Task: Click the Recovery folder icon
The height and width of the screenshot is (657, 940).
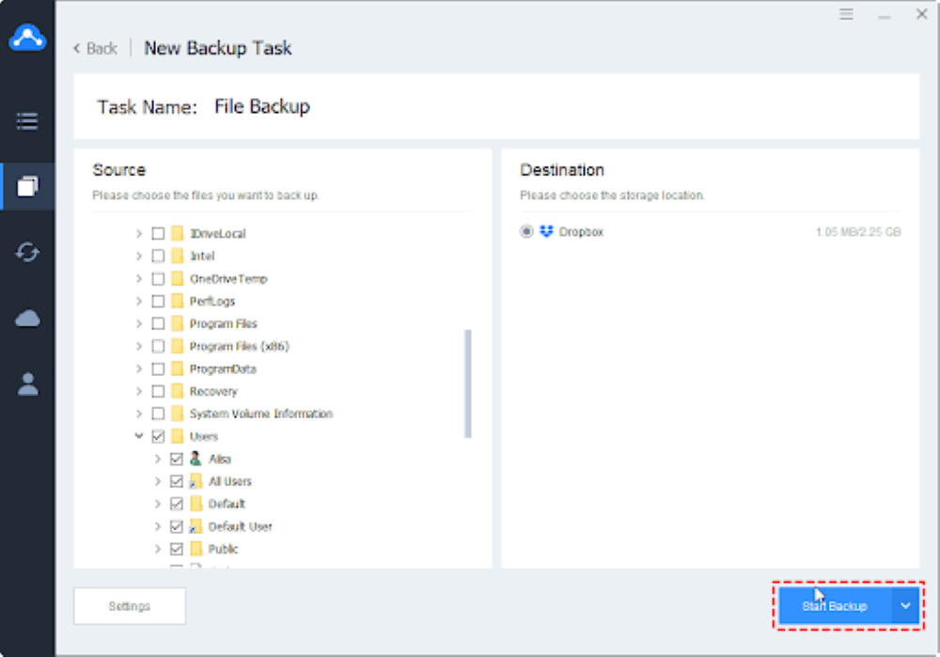Action: (x=178, y=391)
